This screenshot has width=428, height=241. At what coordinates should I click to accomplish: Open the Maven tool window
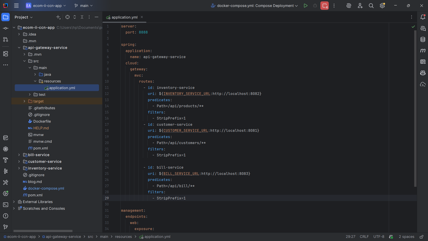tap(423, 51)
